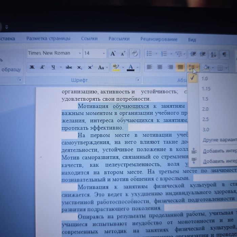Toggle show paragraph marks (¶)
This screenshot has height=237, width=237.
tap(224, 55)
